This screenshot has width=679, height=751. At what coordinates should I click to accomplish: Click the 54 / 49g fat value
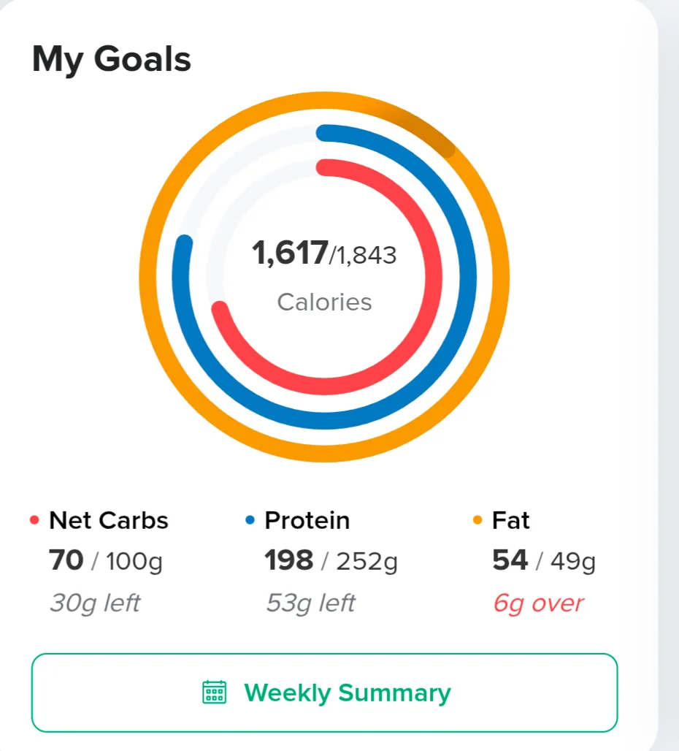[544, 561]
